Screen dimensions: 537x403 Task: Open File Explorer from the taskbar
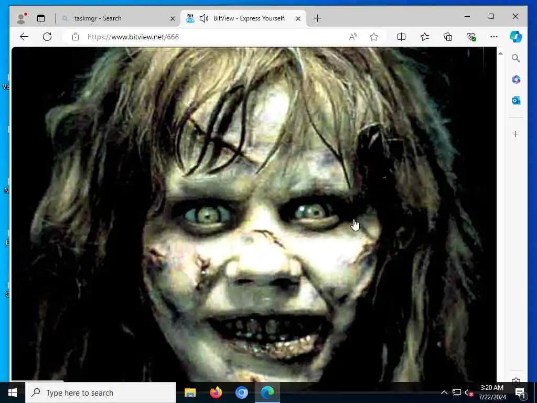coord(190,393)
